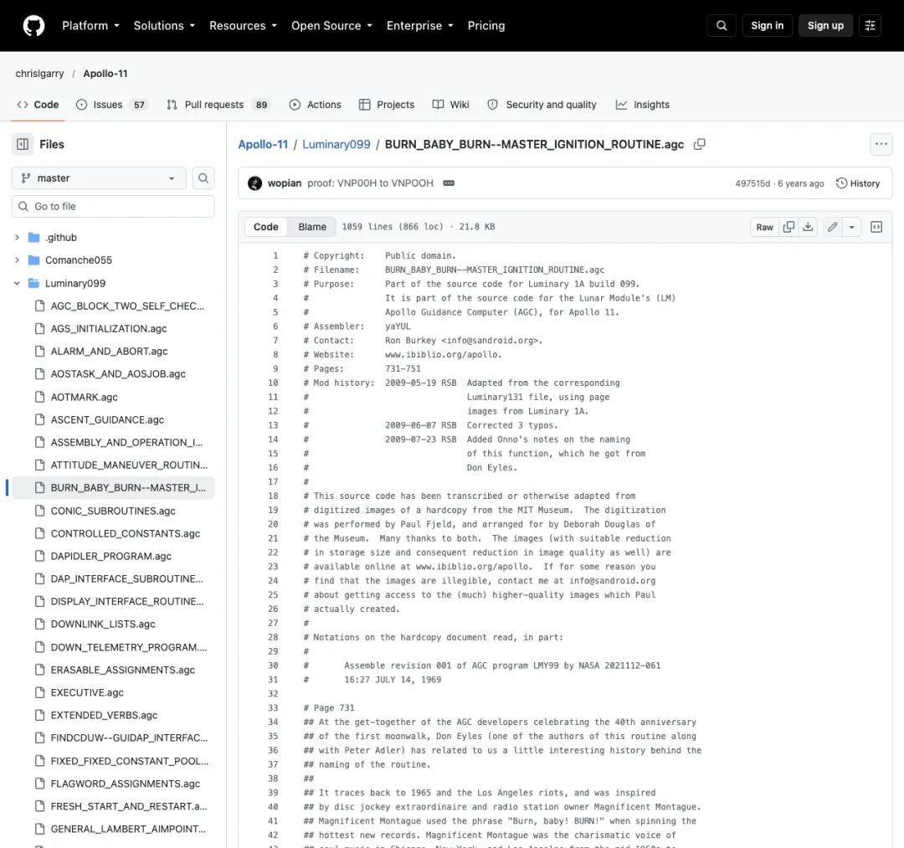Open the Issues tab
The height and width of the screenshot is (848, 904).
(112, 105)
